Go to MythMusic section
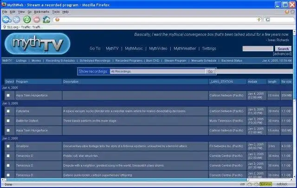The height and width of the screenshot is (188, 297). click(x=134, y=49)
